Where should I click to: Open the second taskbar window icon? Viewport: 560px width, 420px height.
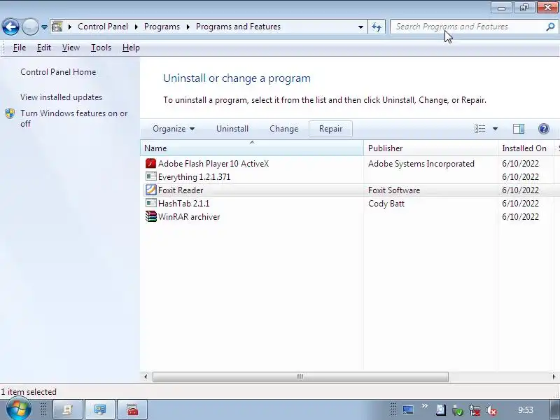click(99, 409)
